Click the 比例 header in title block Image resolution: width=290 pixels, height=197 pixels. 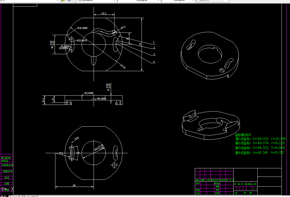coord(254,184)
